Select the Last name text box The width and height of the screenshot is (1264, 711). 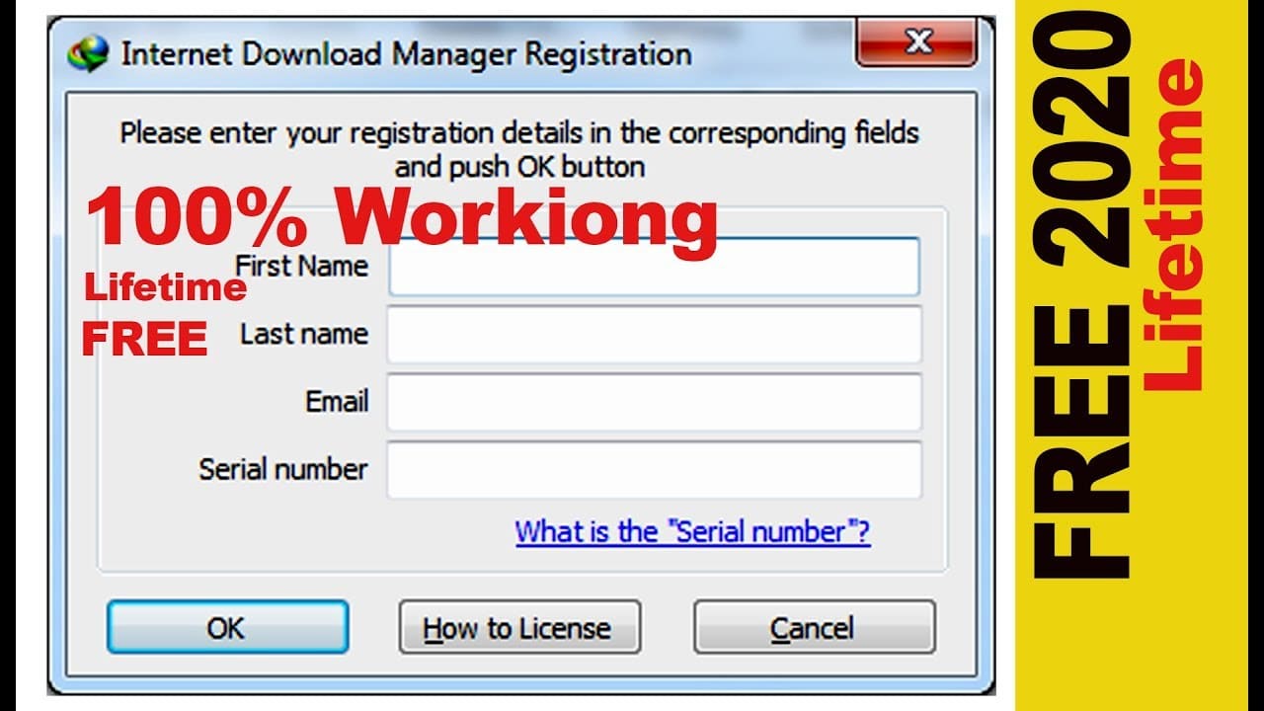(x=655, y=334)
